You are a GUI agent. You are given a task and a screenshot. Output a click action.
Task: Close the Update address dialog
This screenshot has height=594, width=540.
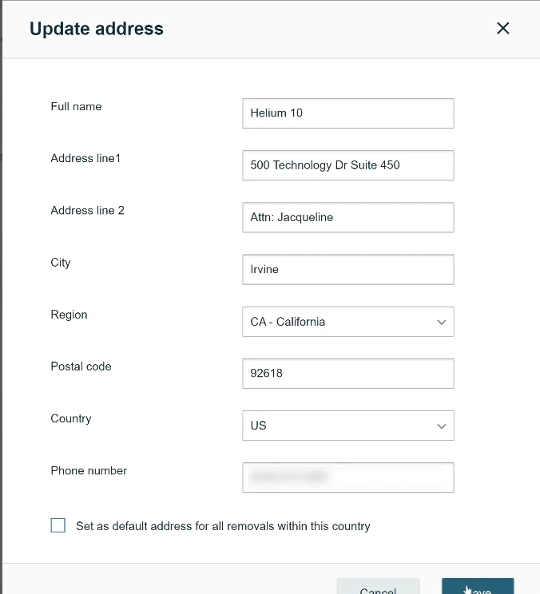(503, 29)
